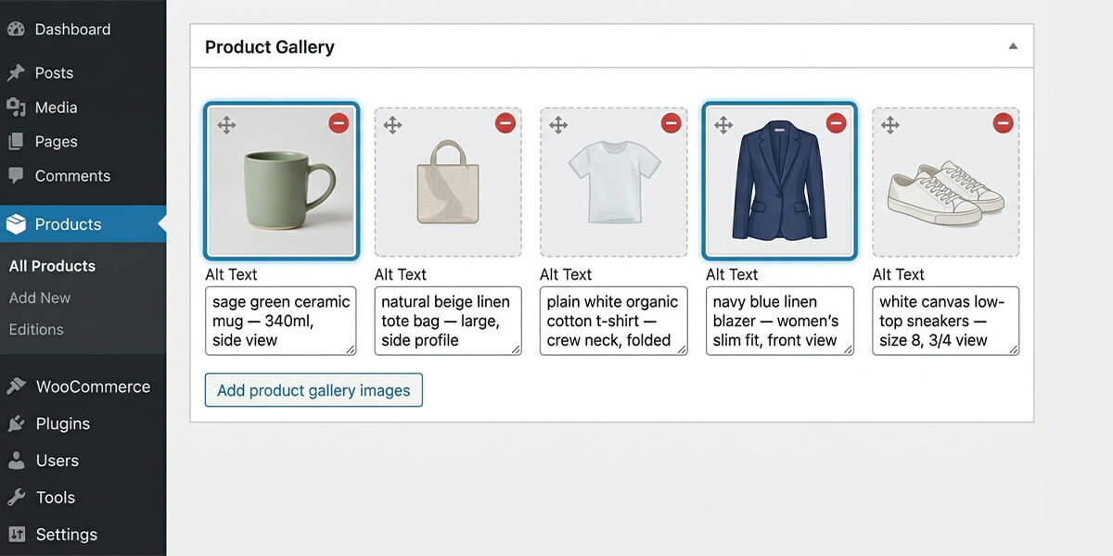Image resolution: width=1113 pixels, height=556 pixels.
Task: Click move handle on t-shirt image
Action: click(558, 125)
